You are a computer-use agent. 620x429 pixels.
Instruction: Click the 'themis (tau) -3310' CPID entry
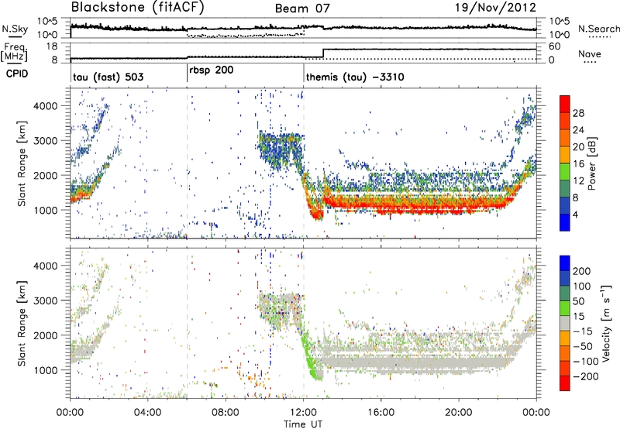[x=355, y=77]
